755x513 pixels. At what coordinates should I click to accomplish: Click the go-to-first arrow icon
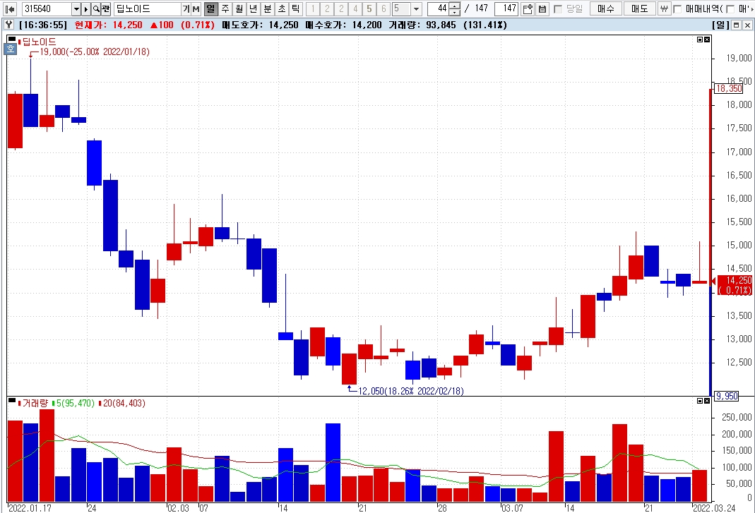10,8
